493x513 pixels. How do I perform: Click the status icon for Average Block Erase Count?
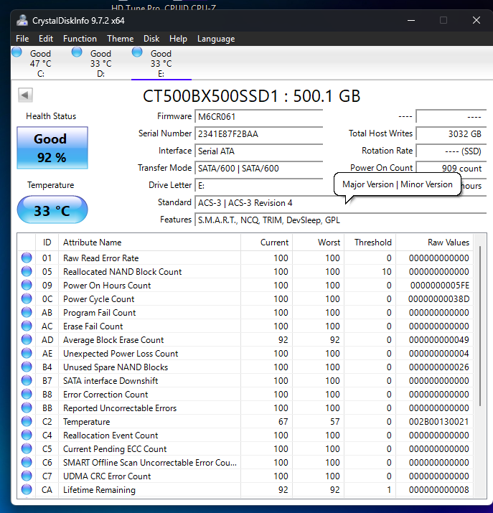pos(27,339)
